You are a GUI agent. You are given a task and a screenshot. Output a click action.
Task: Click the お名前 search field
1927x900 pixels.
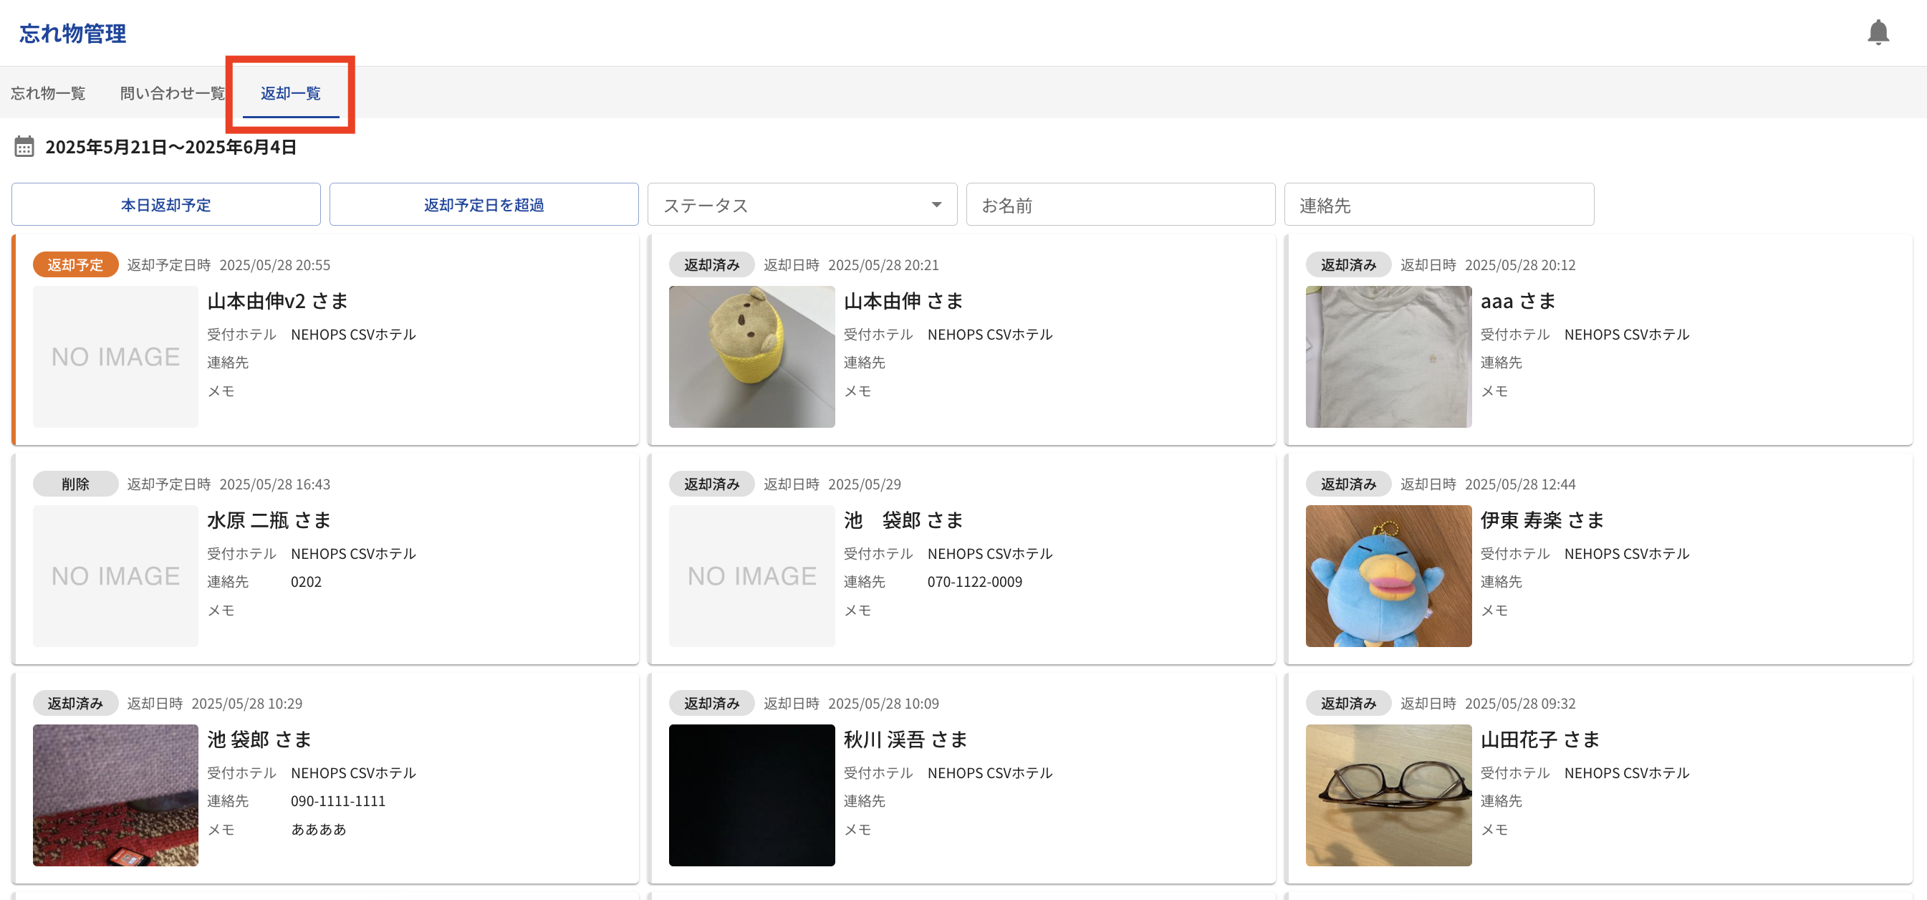coord(1120,205)
